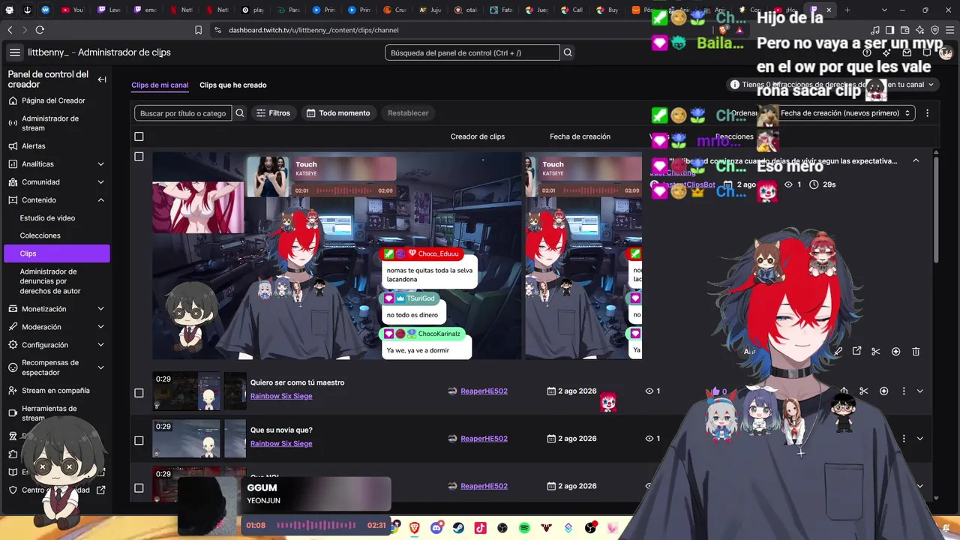Image resolution: width=960 pixels, height=540 pixels.
Task: Collapse the Panel de control sidebar
Action: coord(102,79)
